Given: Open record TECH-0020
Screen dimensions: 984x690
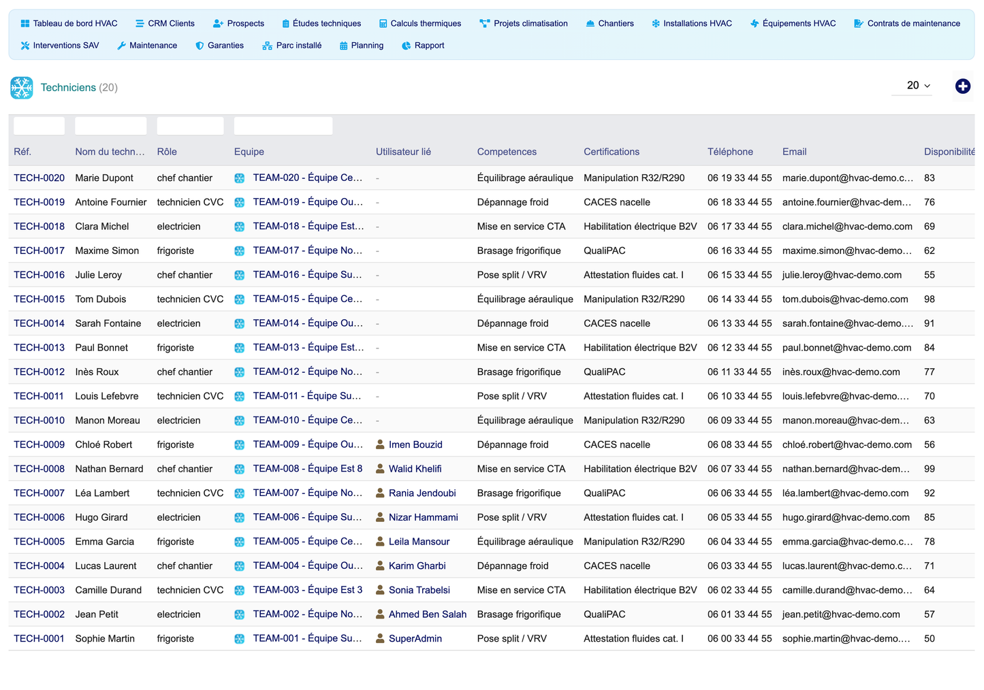Looking at the screenshot, I should [39, 178].
